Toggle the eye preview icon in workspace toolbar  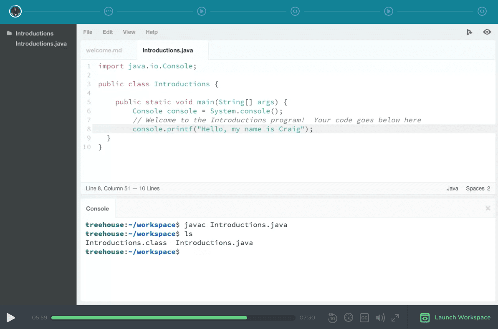[487, 32]
